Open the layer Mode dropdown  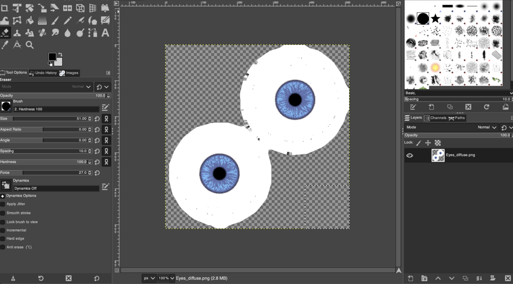click(487, 127)
